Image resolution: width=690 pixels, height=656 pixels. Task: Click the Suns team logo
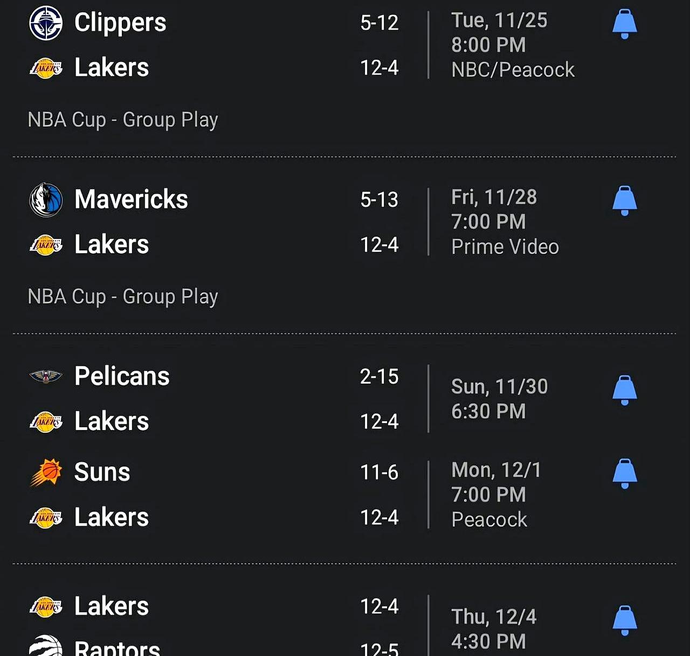(46, 472)
